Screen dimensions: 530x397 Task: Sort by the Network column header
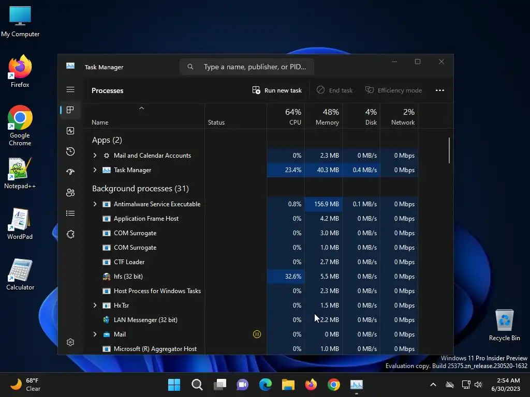[x=399, y=116]
